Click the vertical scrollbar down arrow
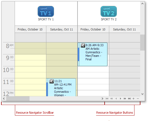The height and width of the screenshot is (121, 148). pos(142,94)
